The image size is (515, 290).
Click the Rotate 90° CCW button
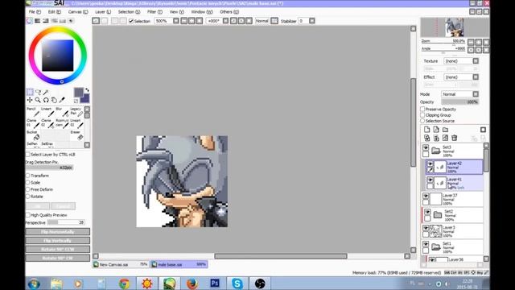pos(58,249)
